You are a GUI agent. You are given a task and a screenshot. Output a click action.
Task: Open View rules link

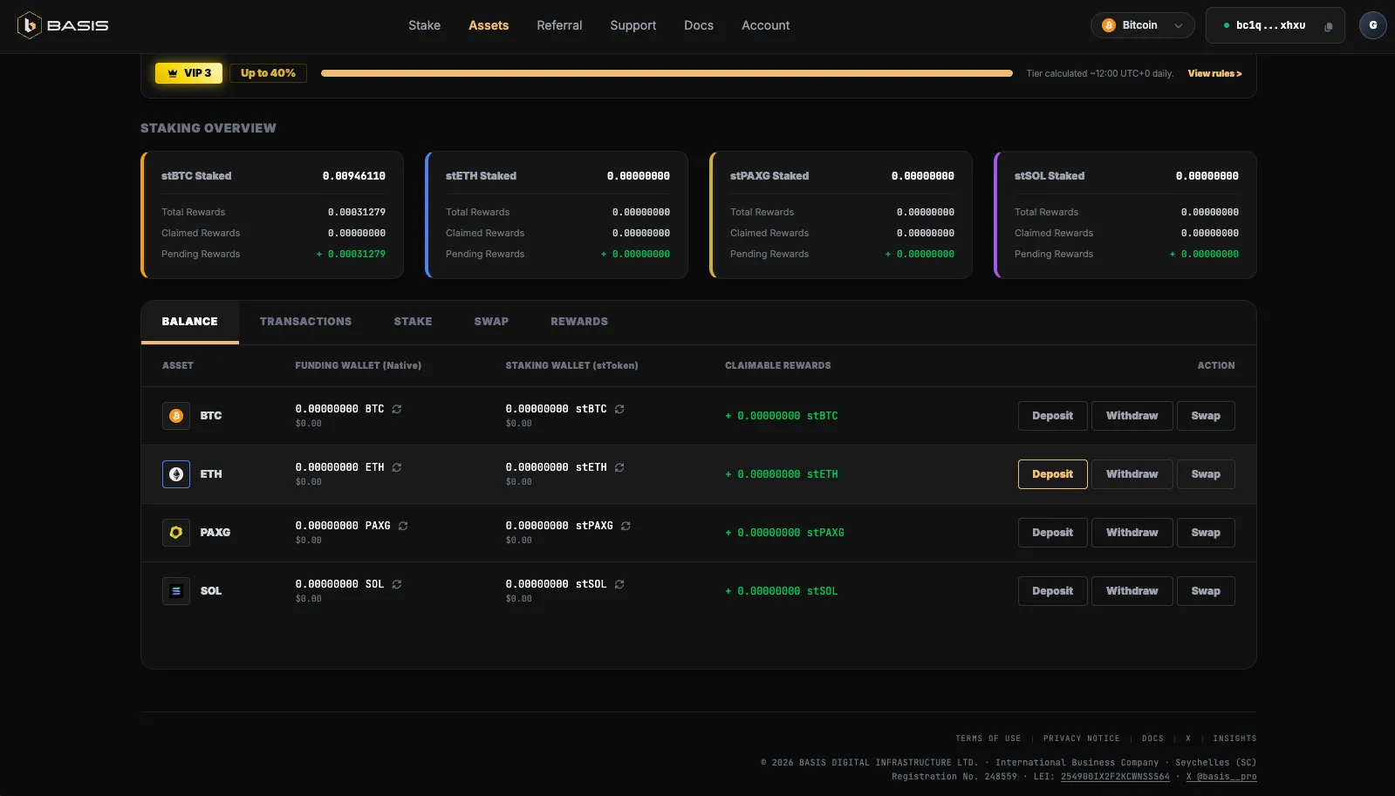1214,73
